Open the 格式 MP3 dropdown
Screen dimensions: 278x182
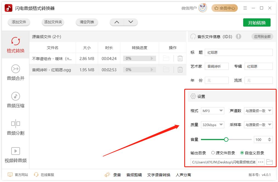pyautogui.click(x=213, y=111)
